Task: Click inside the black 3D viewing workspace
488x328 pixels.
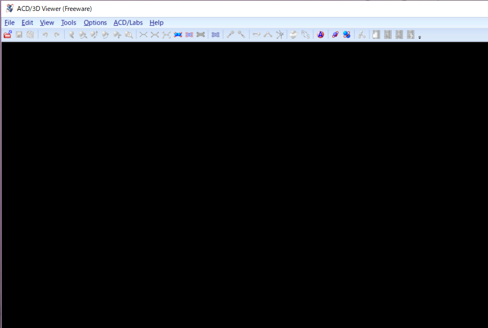Action: pos(245,185)
